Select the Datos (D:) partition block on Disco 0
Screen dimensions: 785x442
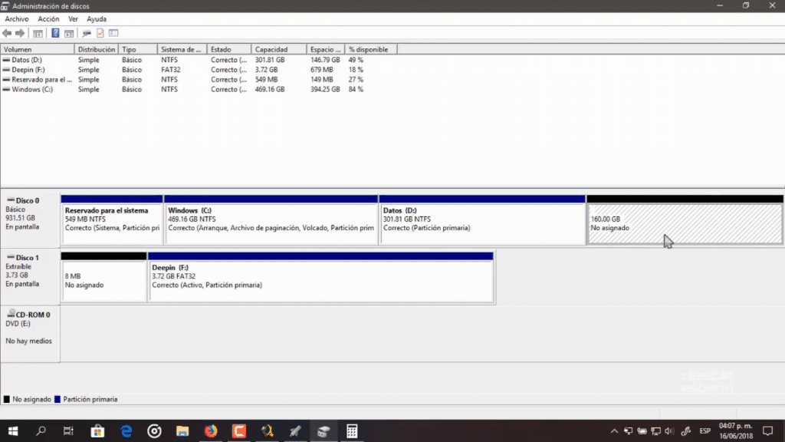[x=481, y=223]
